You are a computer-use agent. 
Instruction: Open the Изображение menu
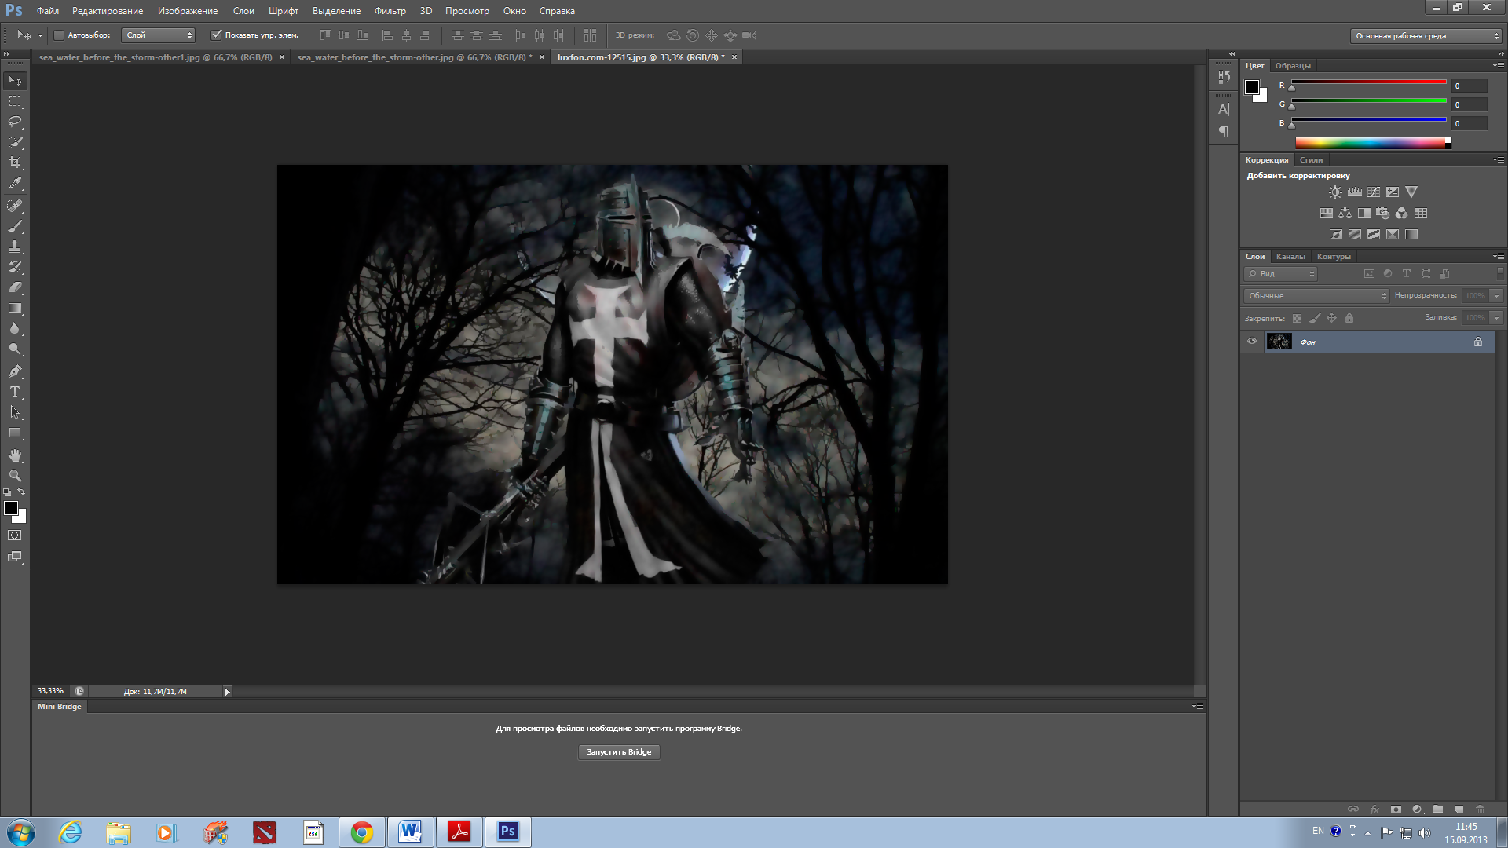point(188,11)
